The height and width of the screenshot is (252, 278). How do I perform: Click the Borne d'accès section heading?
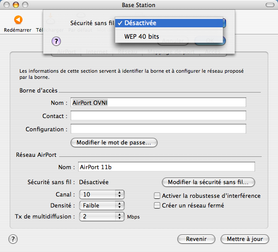pyautogui.click(x=38, y=91)
